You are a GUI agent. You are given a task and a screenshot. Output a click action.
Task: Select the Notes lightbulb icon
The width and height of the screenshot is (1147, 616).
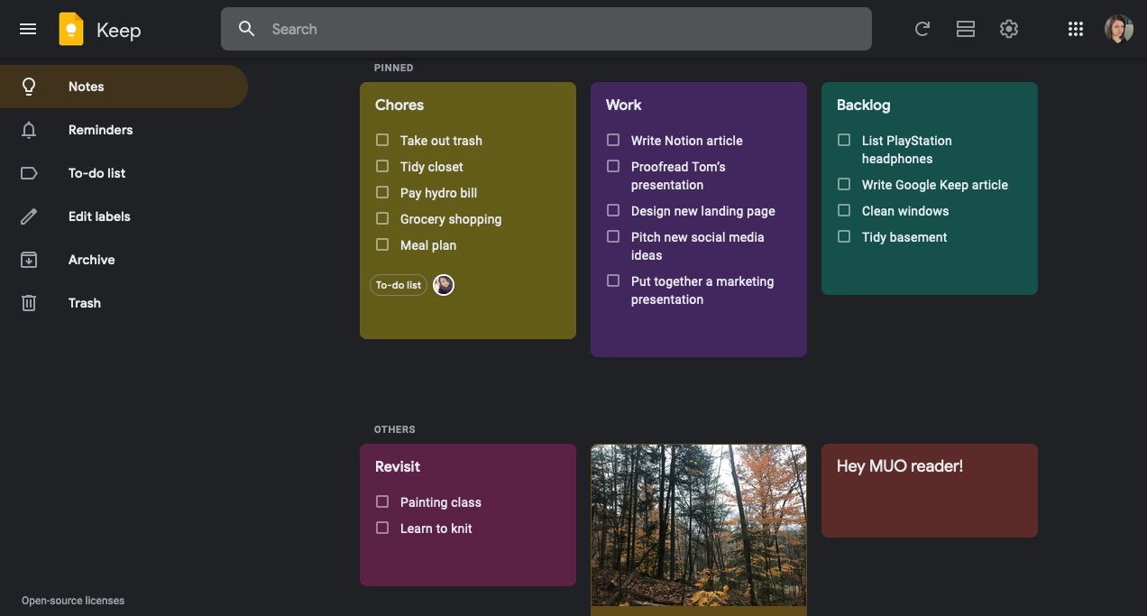click(28, 86)
